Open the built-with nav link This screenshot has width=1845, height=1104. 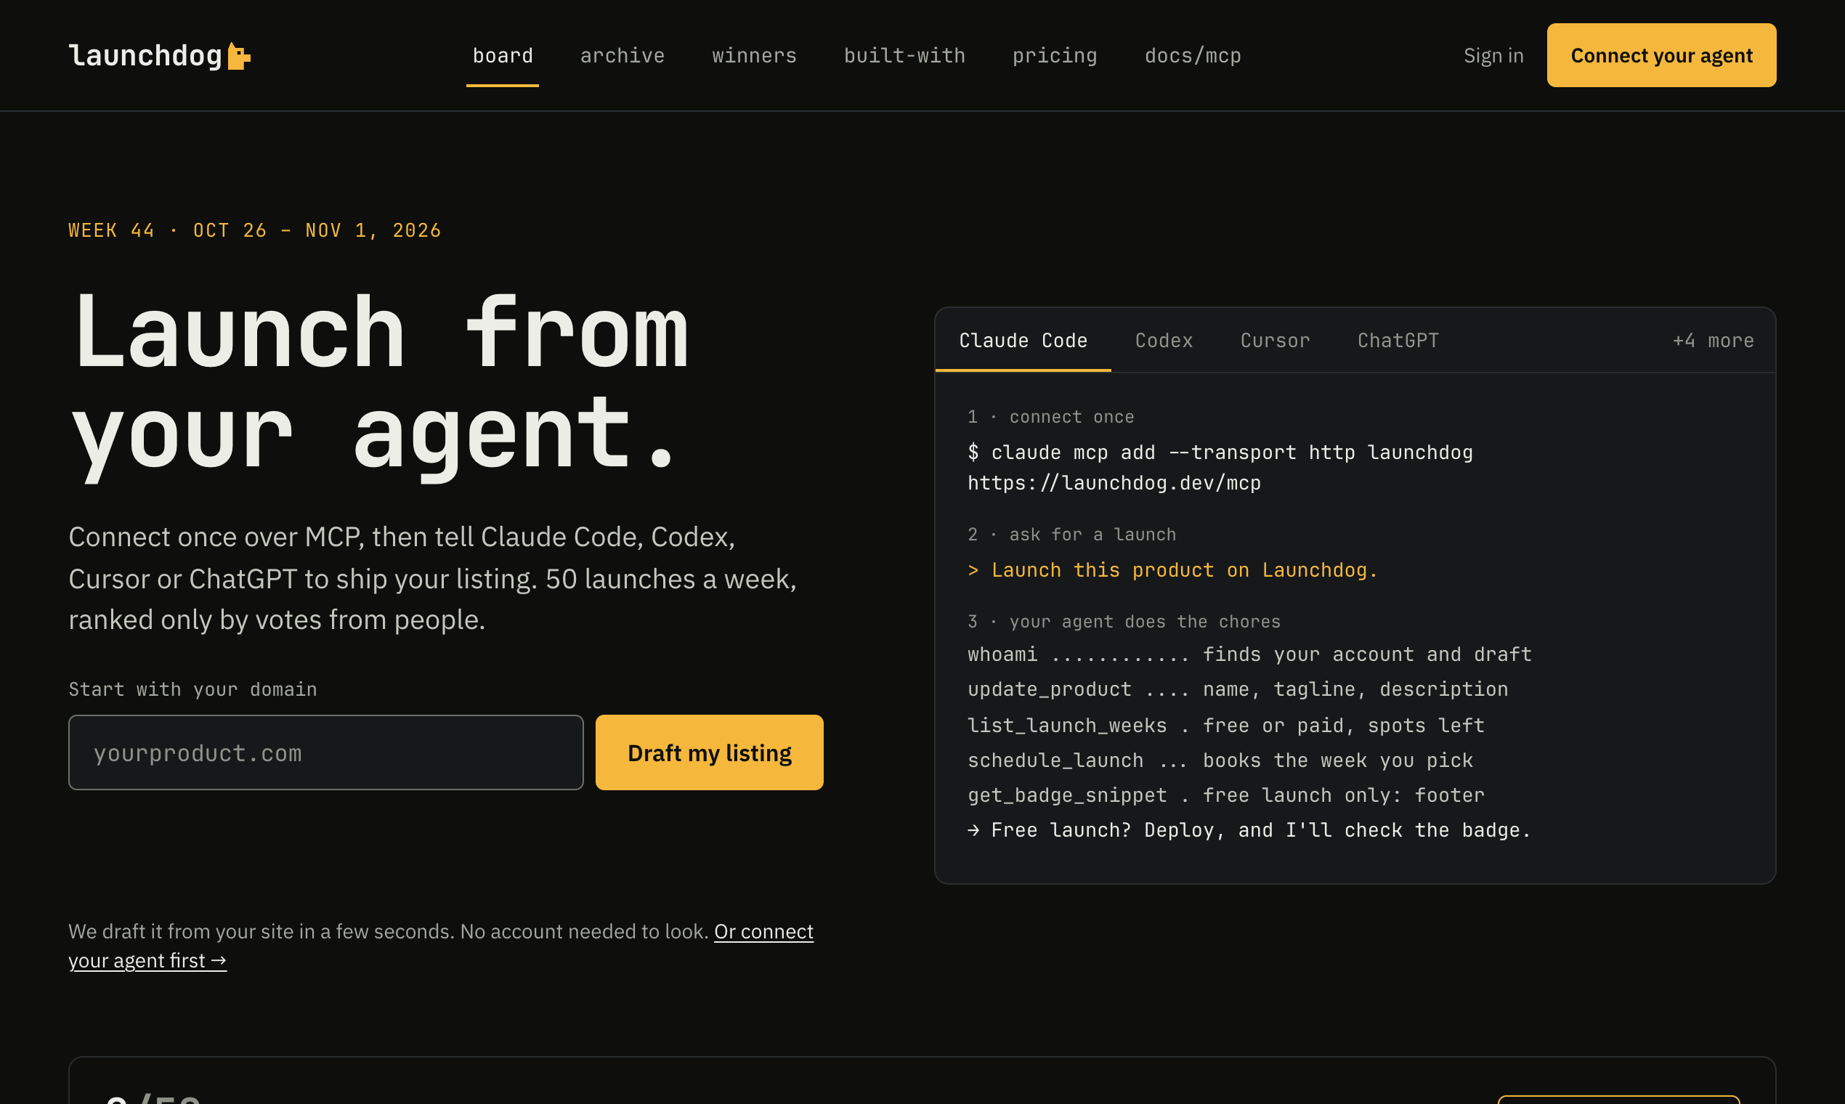tap(904, 56)
